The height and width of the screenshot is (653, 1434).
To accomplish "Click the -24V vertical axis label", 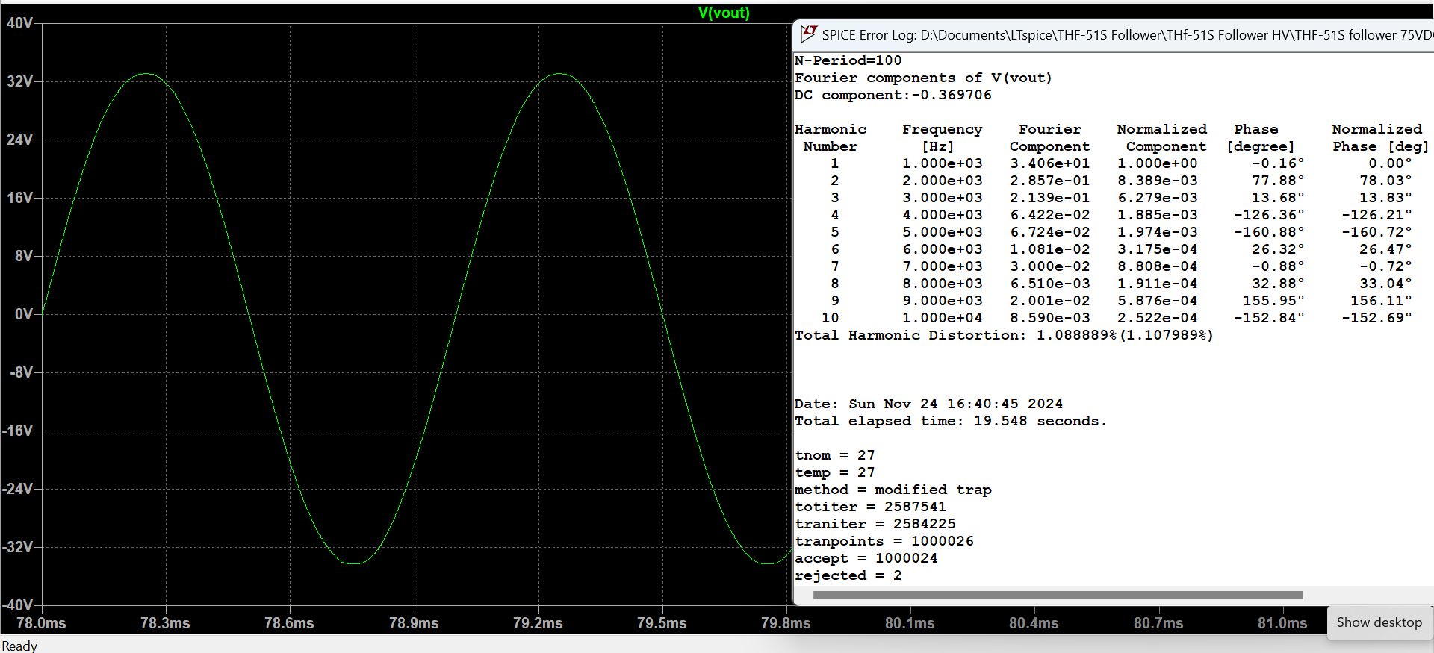I will click(x=18, y=489).
